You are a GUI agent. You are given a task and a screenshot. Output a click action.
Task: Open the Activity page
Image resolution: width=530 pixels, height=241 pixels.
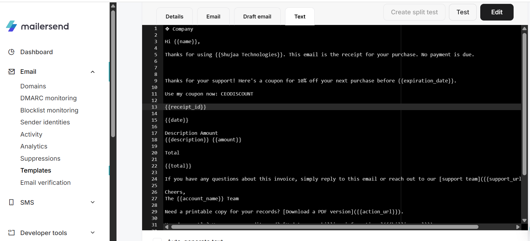point(31,134)
